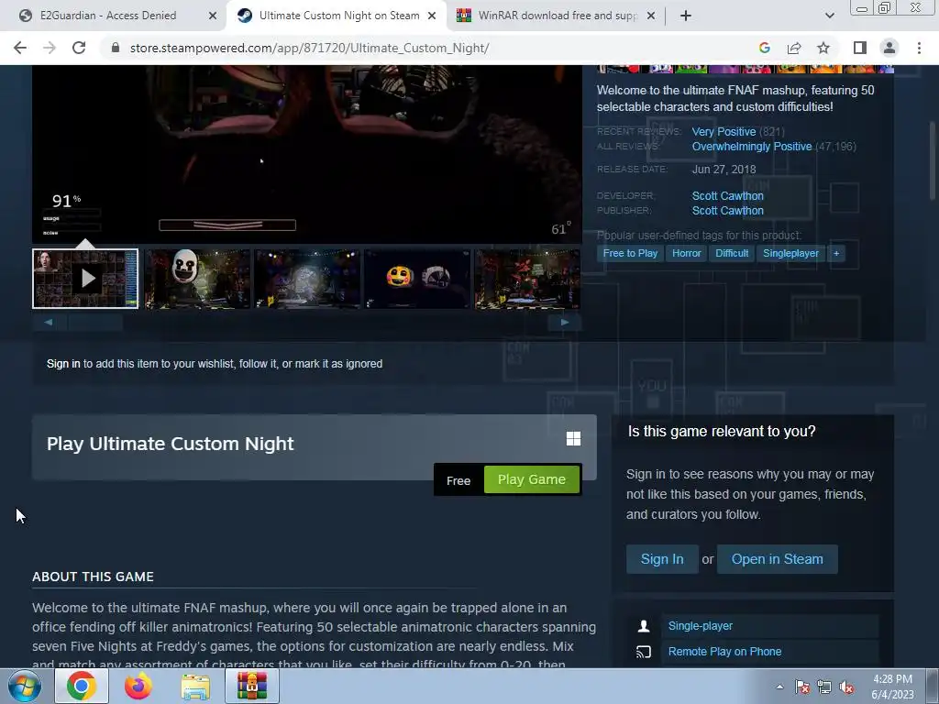Select the third screenshot thumbnail with glowing figure
This screenshot has height=704, width=939.
307,279
